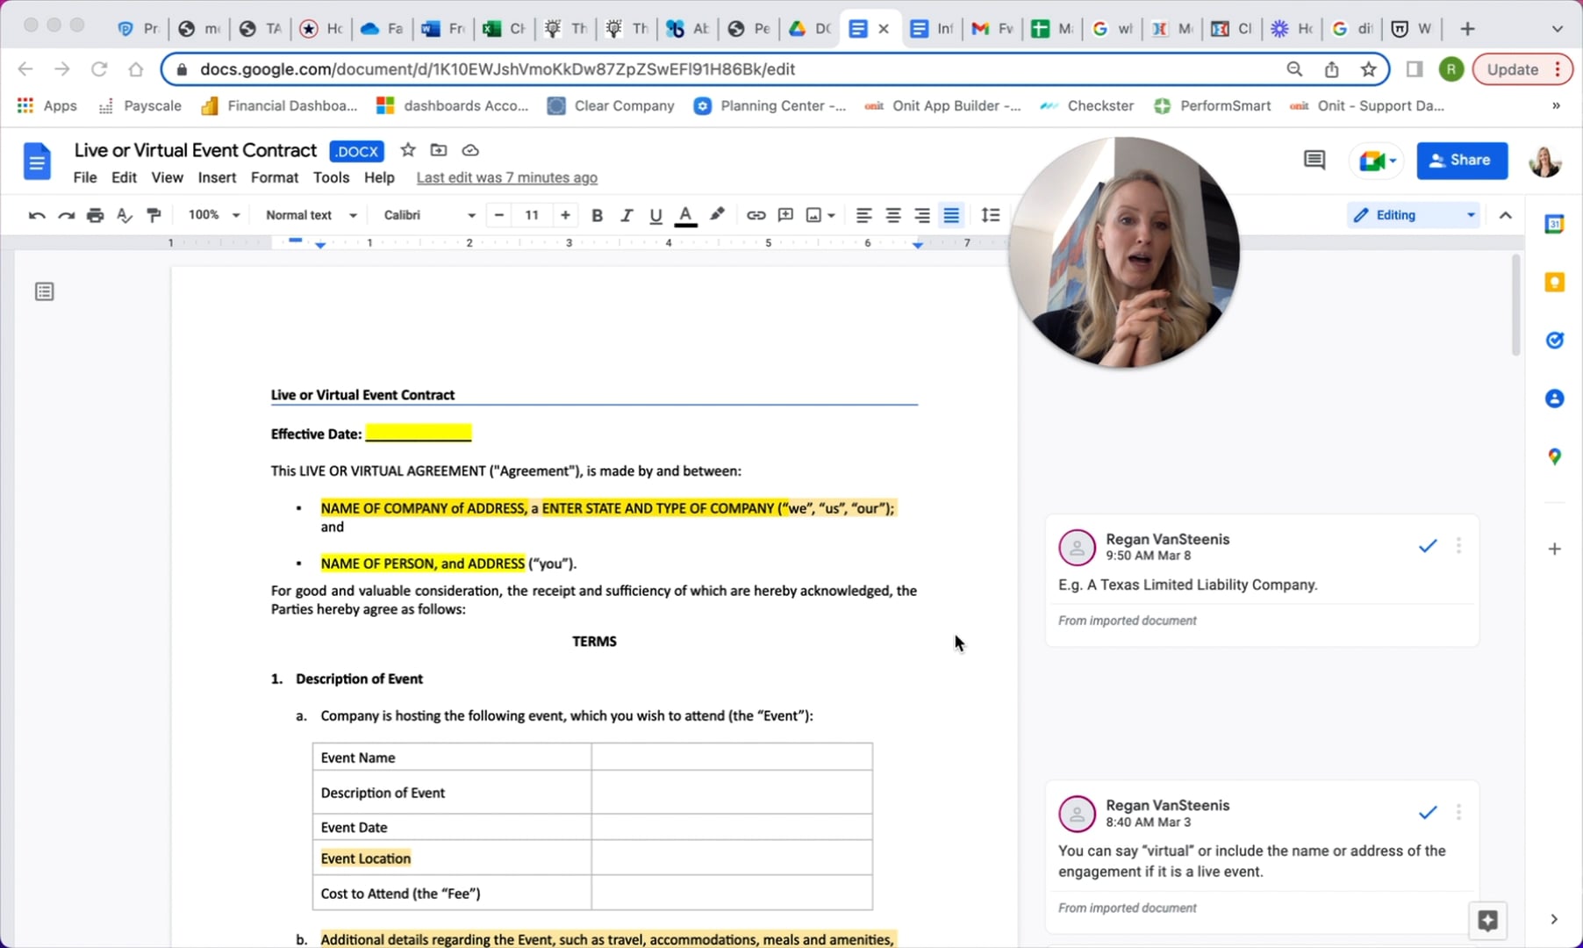
Task: Open Google Keep side panel
Action: [1554, 282]
